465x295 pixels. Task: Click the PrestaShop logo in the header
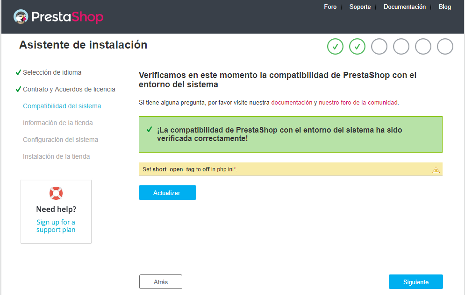58,17
